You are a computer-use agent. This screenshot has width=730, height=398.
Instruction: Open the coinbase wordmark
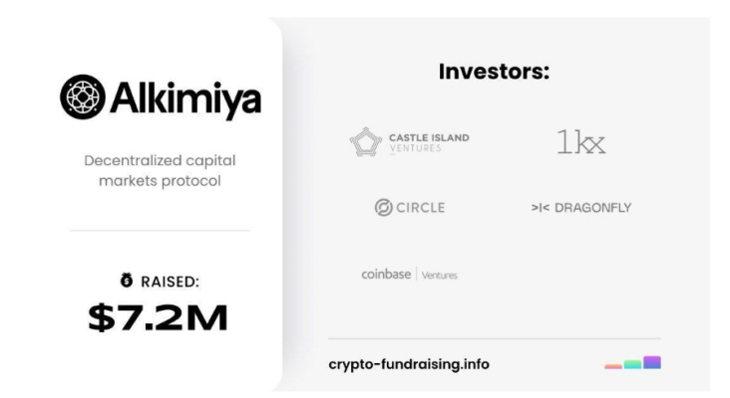[386, 274]
